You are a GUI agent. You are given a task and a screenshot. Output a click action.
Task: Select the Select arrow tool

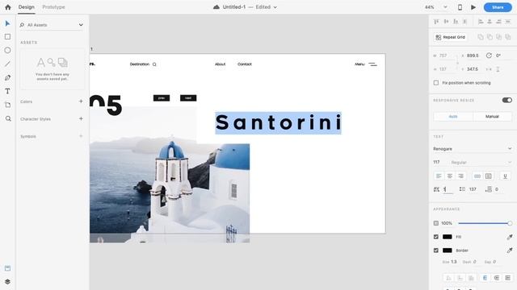tap(7, 23)
